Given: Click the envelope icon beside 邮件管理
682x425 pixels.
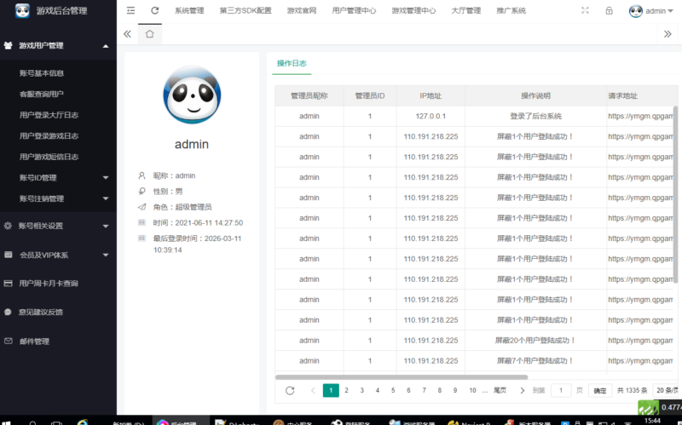Looking at the screenshot, I should click(x=9, y=342).
